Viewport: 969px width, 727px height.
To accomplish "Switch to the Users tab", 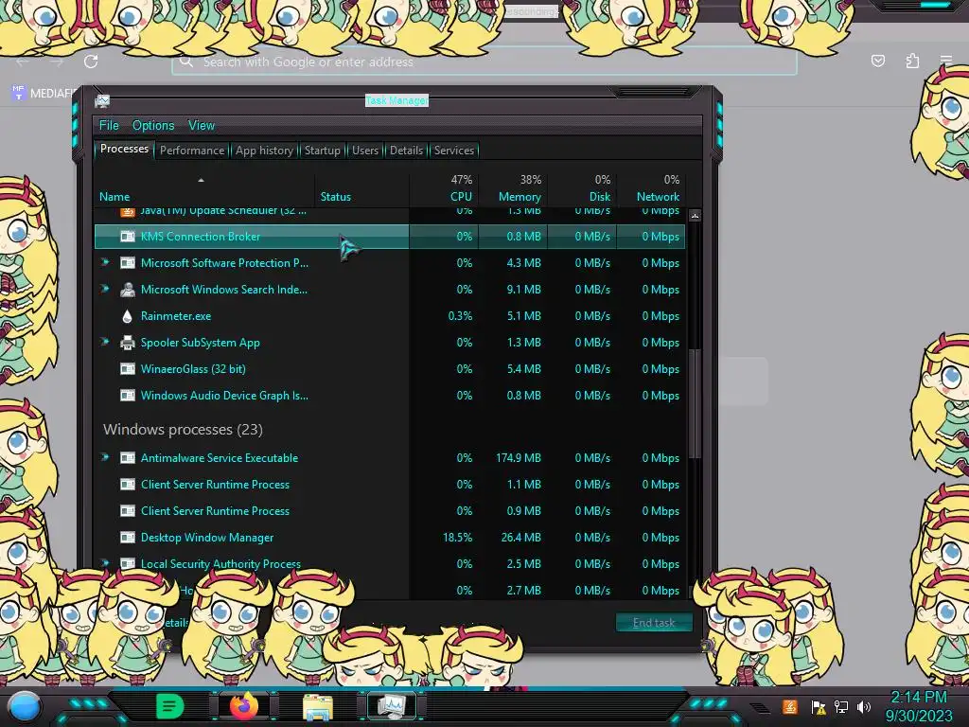I will 364,151.
